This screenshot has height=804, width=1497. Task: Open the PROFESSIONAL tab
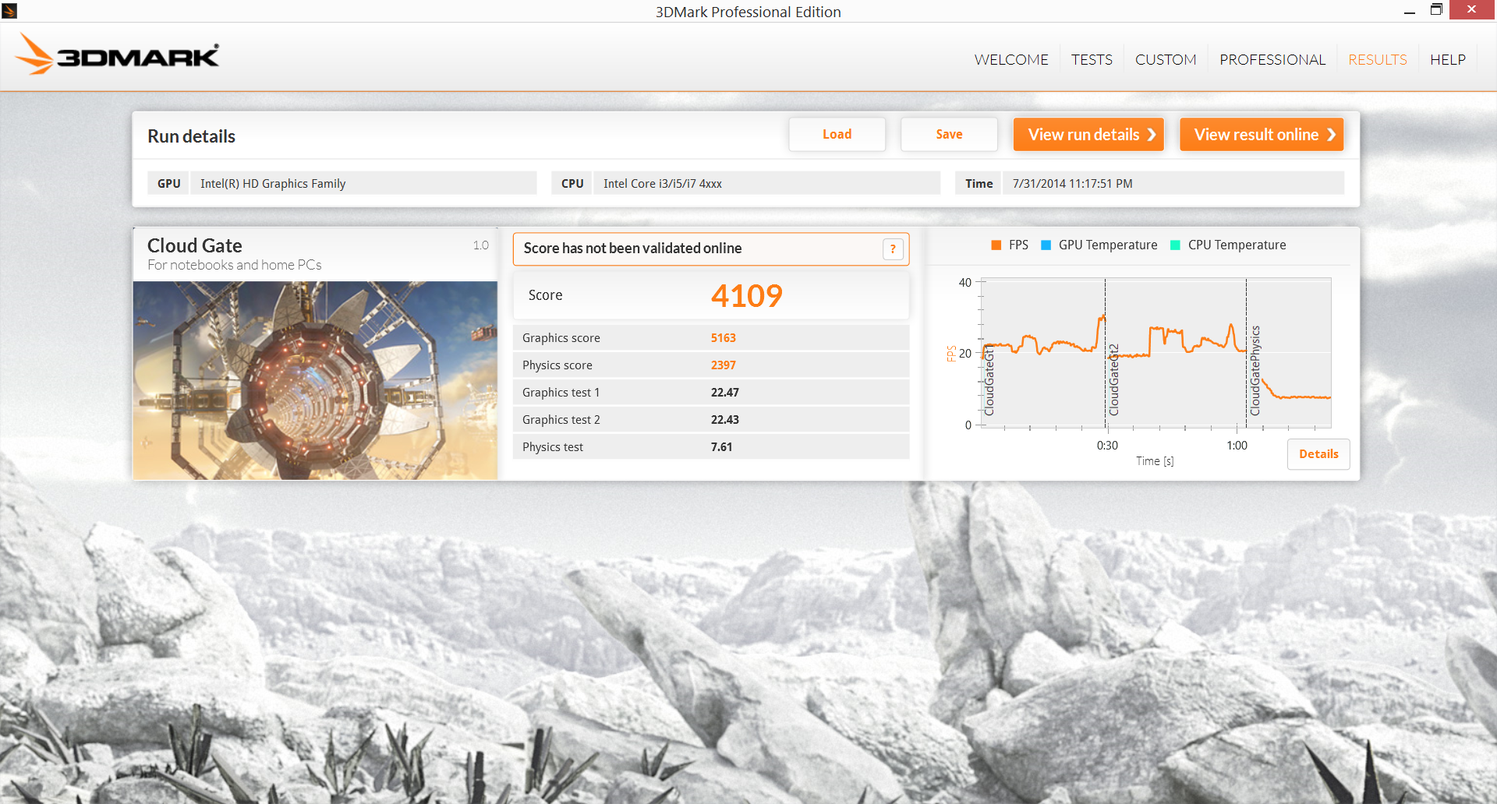coord(1272,60)
